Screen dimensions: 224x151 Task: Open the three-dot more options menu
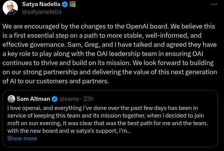pyautogui.click(x=214, y=5)
